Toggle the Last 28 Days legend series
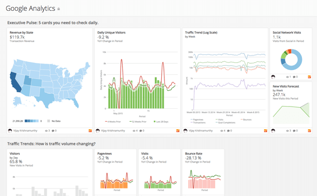The height and width of the screenshot is (196, 317). coord(161,122)
